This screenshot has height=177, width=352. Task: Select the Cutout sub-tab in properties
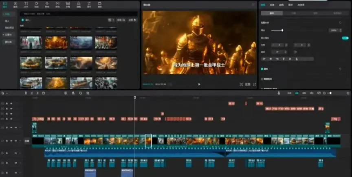pyautogui.click(x=294, y=13)
